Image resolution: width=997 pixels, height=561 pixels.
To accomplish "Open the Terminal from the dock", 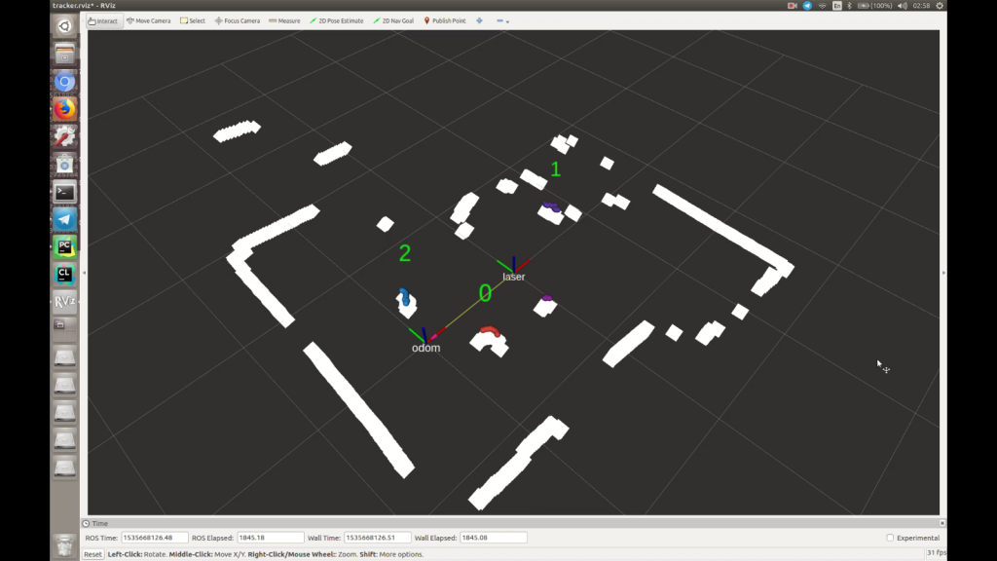I will [x=64, y=192].
